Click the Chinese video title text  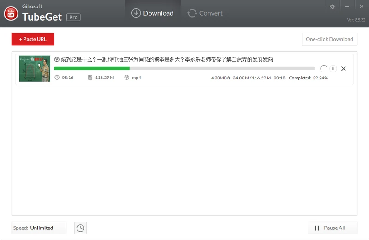point(167,60)
